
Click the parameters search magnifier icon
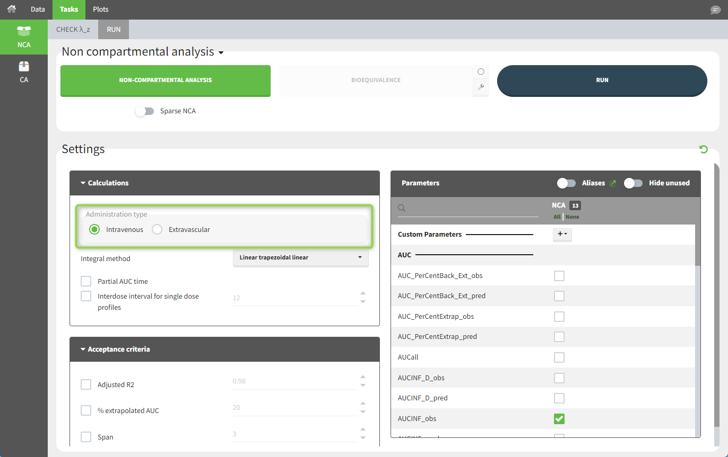pos(402,209)
